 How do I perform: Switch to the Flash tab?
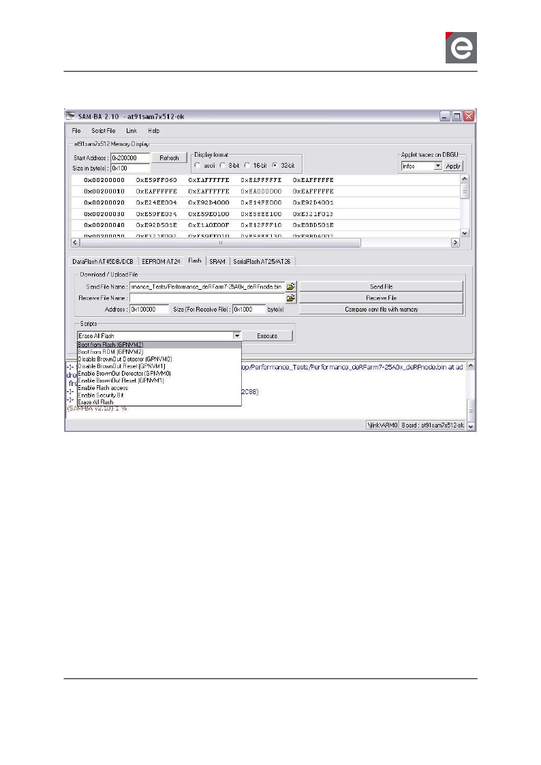(194, 260)
